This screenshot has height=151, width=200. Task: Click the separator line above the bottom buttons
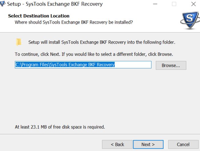(100, 134)
